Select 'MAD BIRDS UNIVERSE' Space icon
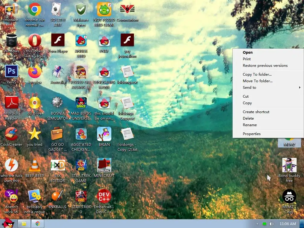The height and width of the screenshot is (228, 304). [x=81, y=108]
